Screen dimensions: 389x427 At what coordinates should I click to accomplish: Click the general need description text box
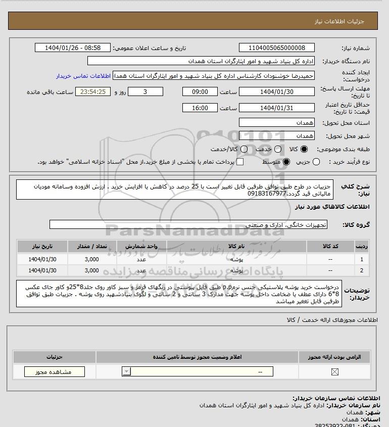click(175, 190)
